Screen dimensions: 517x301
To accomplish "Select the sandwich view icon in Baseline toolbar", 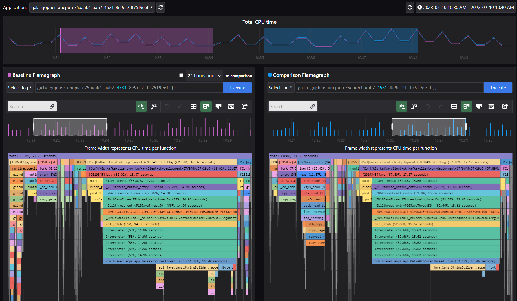I will (231, 106).
